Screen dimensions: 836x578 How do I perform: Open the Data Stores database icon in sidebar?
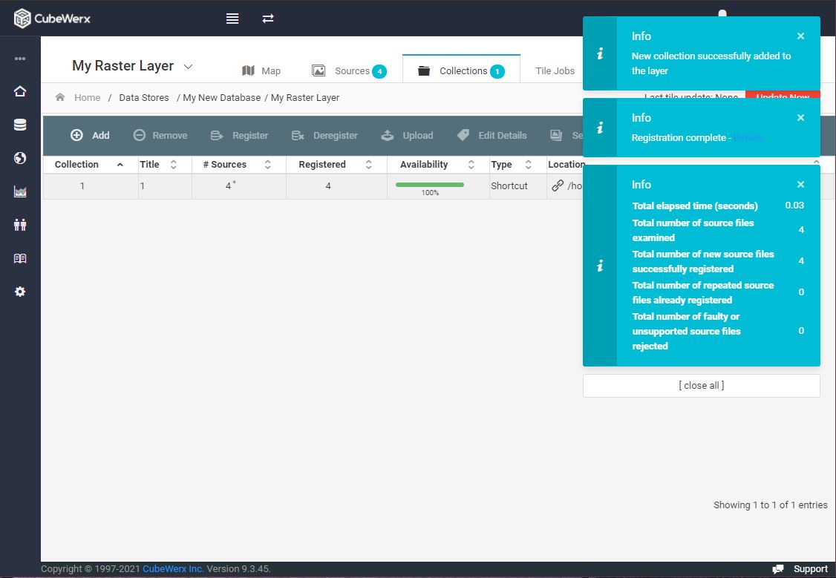point(20,125)
